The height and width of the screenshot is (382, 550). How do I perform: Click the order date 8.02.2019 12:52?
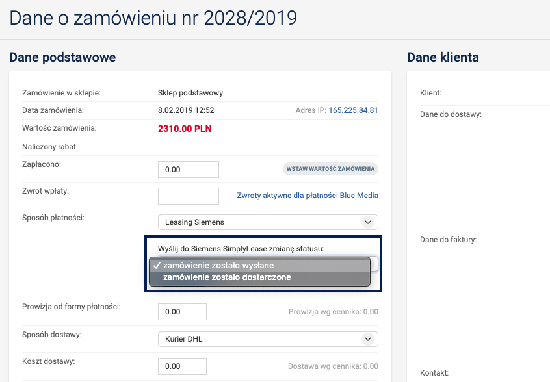tap(186, 110)
